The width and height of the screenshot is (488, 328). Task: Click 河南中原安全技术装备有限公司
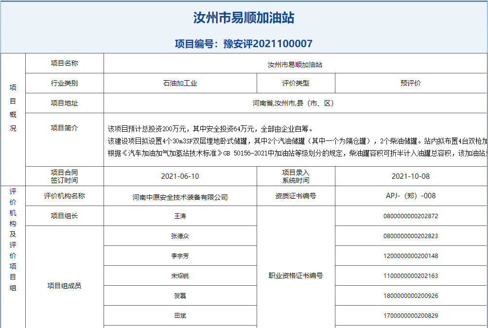180,197
